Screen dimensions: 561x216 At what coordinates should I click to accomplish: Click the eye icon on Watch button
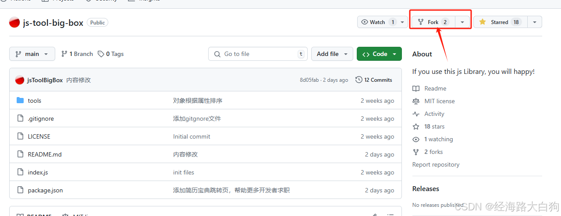click(x=365, y=22)
